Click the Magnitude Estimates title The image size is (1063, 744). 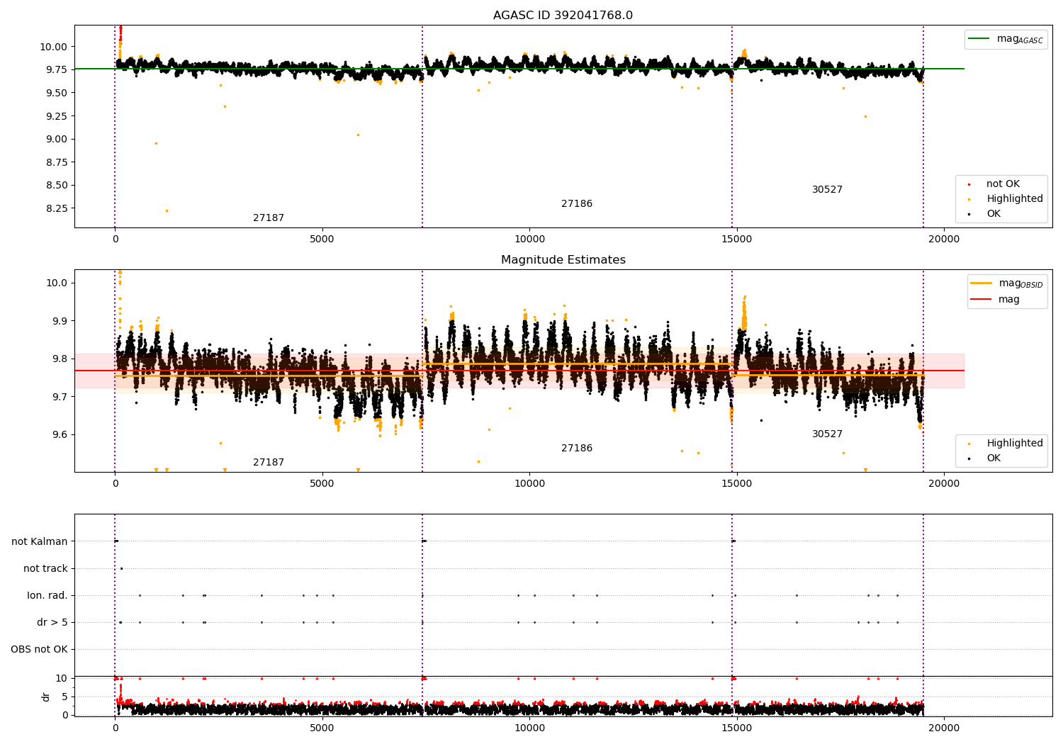(x=563, y=259)
